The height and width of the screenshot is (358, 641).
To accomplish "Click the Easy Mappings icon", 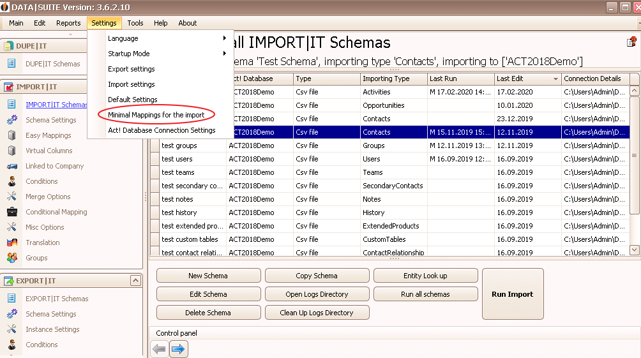I will 12,135.
